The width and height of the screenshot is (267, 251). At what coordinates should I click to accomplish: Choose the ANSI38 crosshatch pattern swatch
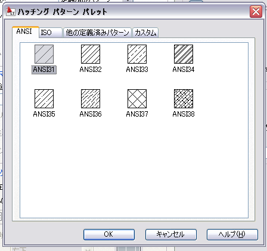point(184,99)
